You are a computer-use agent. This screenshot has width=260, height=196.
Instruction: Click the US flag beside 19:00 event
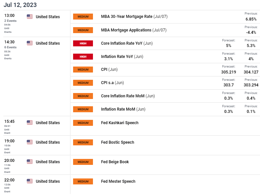click(x=30, y=142)
